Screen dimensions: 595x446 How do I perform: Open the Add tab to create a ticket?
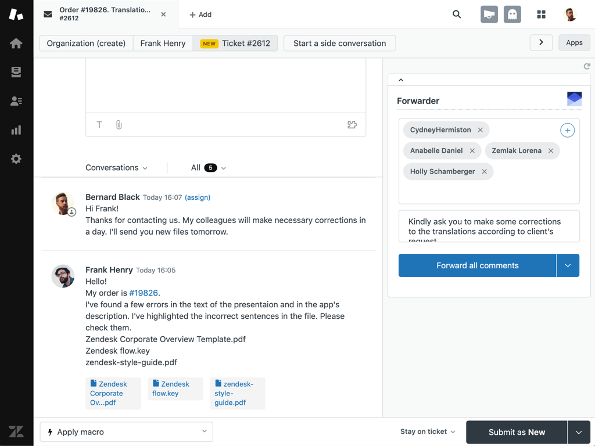[200, 14]
